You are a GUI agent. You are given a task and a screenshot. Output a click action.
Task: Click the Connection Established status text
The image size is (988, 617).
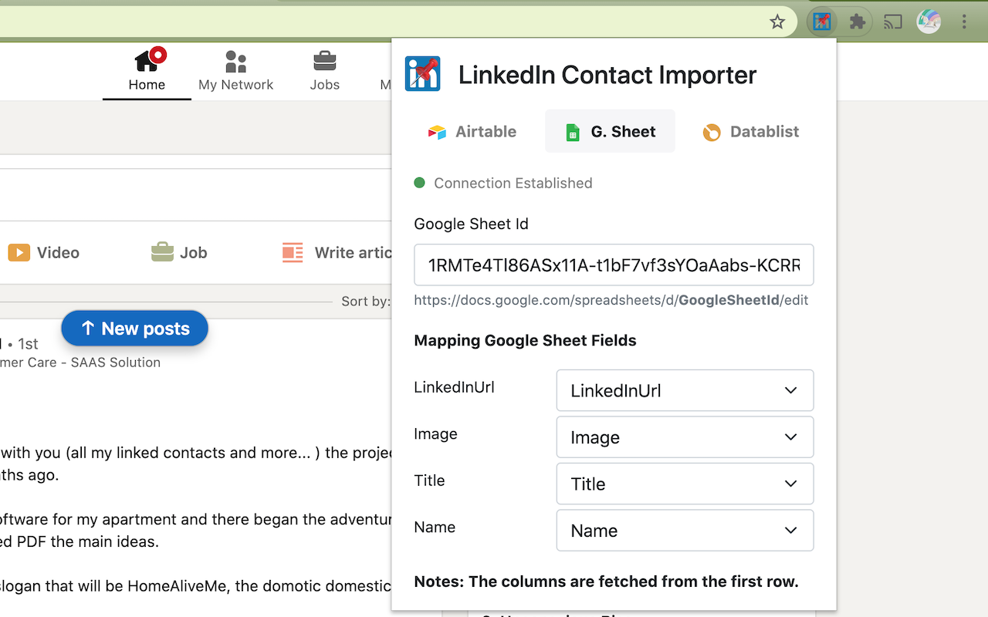point(513,183)
